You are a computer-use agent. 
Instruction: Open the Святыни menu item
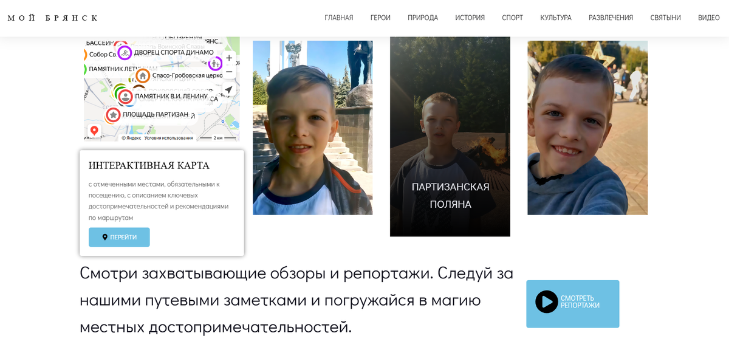[666, 18]
